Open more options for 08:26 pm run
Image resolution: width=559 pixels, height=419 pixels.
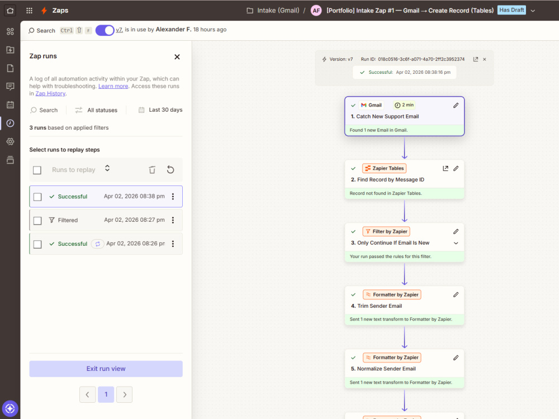(x=173, y=244)
